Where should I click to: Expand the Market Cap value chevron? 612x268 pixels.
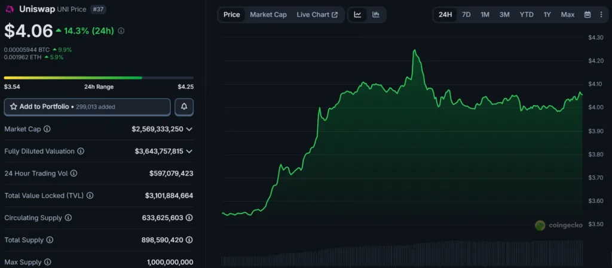tap(189, 129)
